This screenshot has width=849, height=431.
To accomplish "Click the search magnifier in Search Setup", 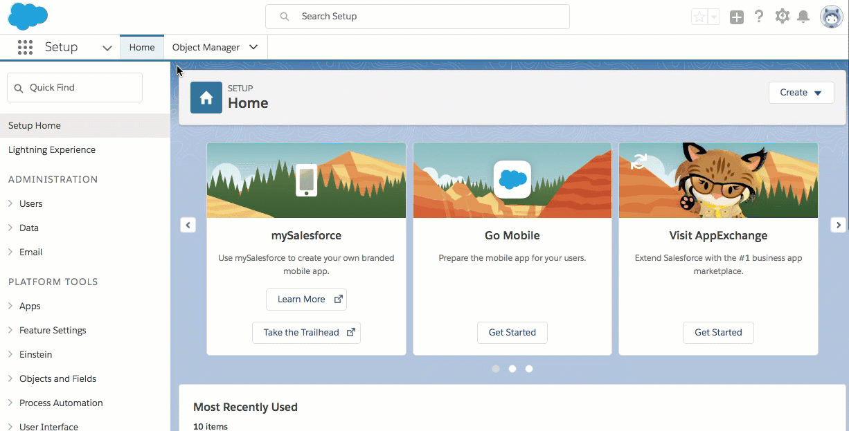I will pos(284,17).
